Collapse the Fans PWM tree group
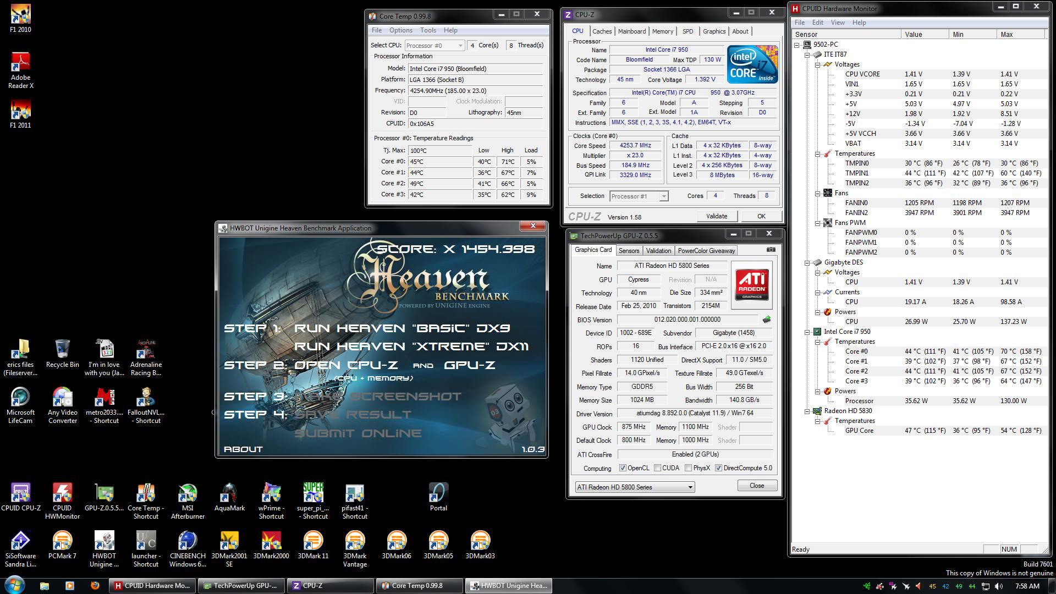 click(818, 223)
